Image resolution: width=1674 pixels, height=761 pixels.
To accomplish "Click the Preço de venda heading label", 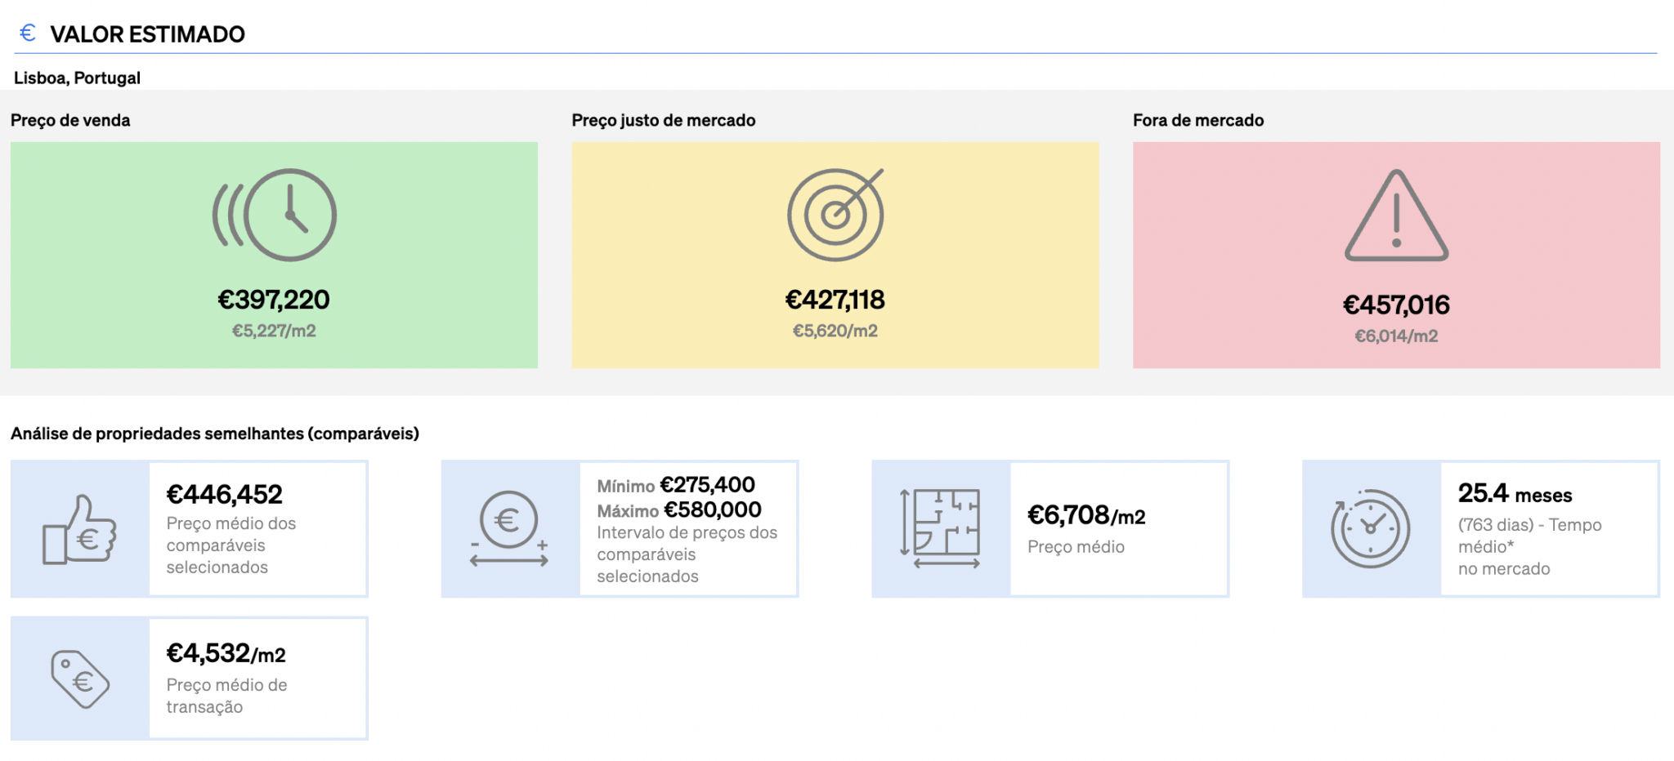I will point(69,120).
